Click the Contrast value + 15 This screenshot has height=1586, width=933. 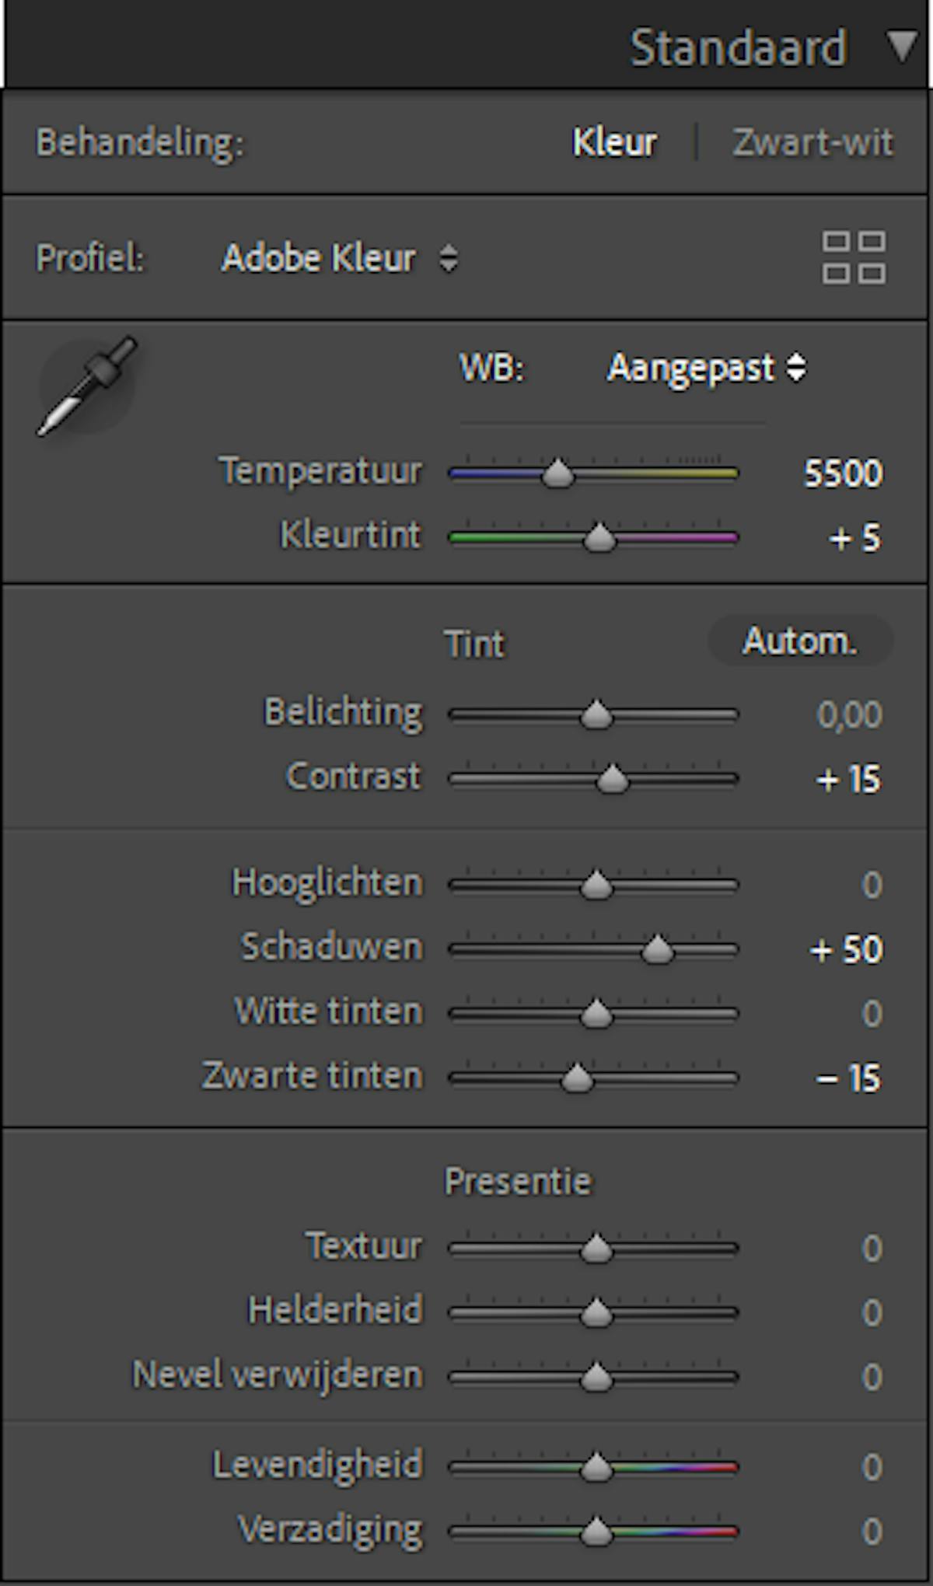click(848, 779)
